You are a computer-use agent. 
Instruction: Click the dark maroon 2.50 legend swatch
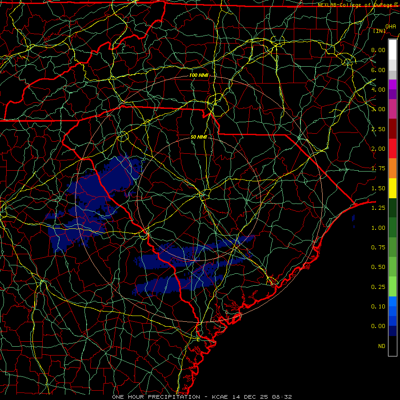click(392, 129)
